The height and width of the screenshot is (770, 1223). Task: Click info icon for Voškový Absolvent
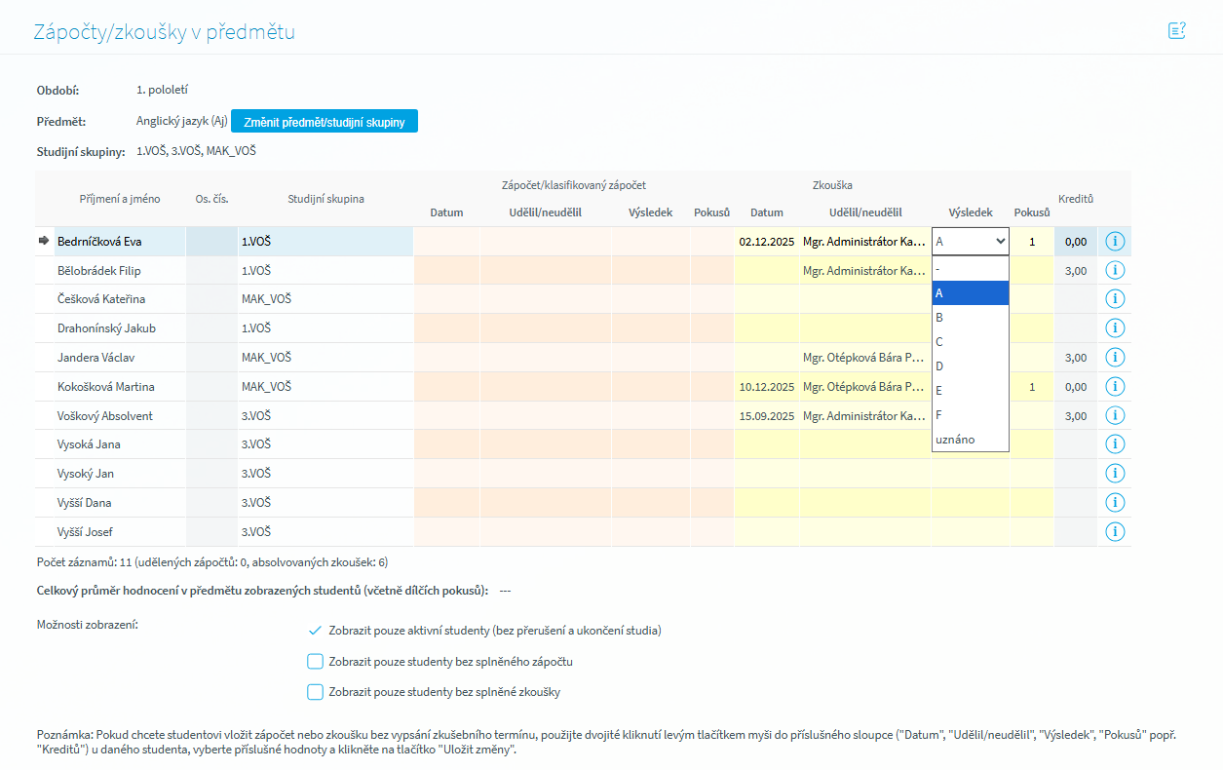1115,416
